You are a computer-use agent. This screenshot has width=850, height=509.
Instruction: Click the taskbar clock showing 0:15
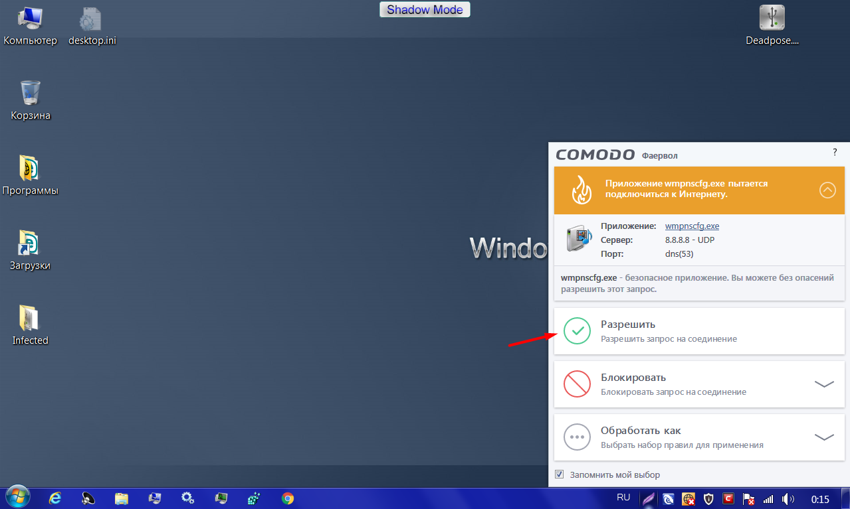point(820,498)
